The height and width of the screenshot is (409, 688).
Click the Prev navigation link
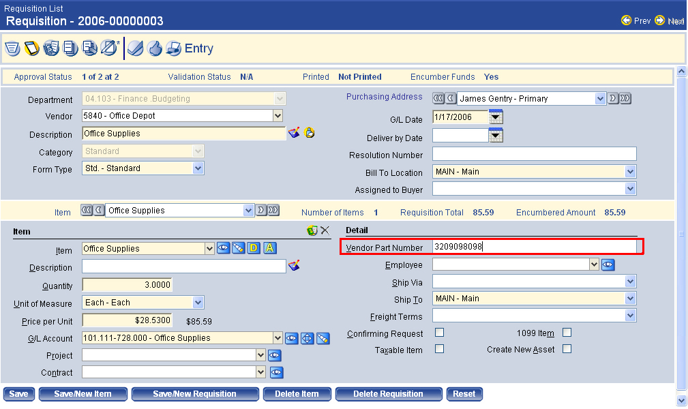[636, 21]
